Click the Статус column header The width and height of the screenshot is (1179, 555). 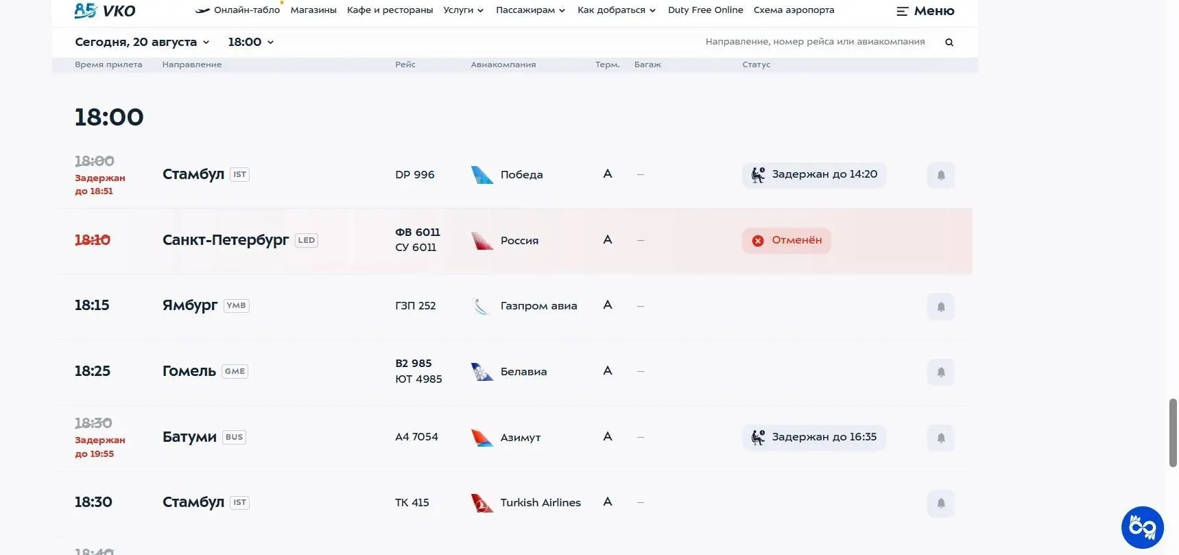pos(757,64)
